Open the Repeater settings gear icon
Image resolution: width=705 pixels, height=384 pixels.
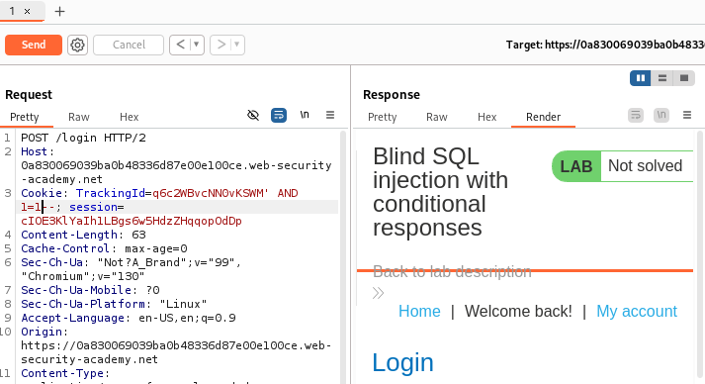click(77, 45)
